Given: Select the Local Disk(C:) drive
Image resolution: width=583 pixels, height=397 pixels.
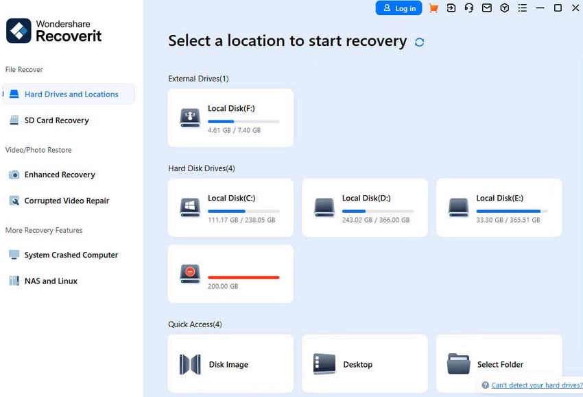Looking at the screenshot, I should [230, 207].
